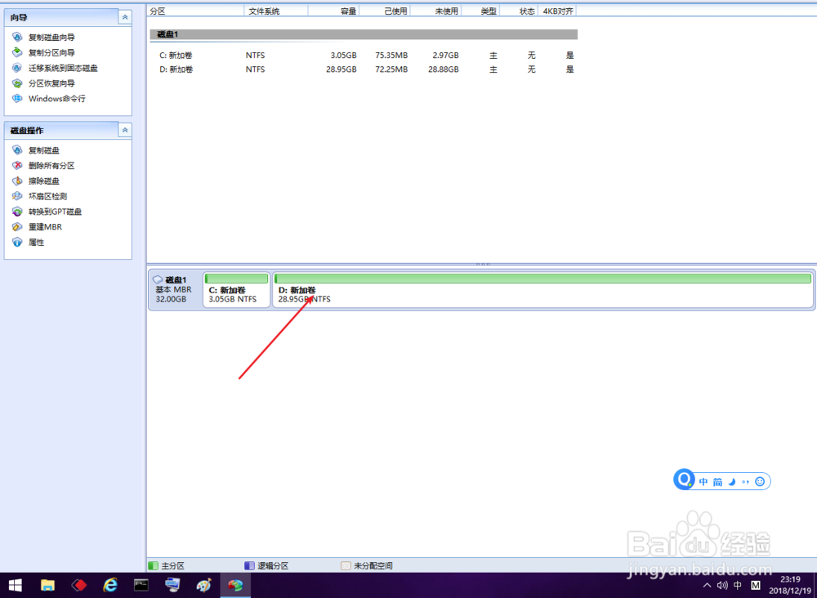Click the 重建MBR link
The image size is (817, 598).
pyautogui.click(x=45, y=226)
